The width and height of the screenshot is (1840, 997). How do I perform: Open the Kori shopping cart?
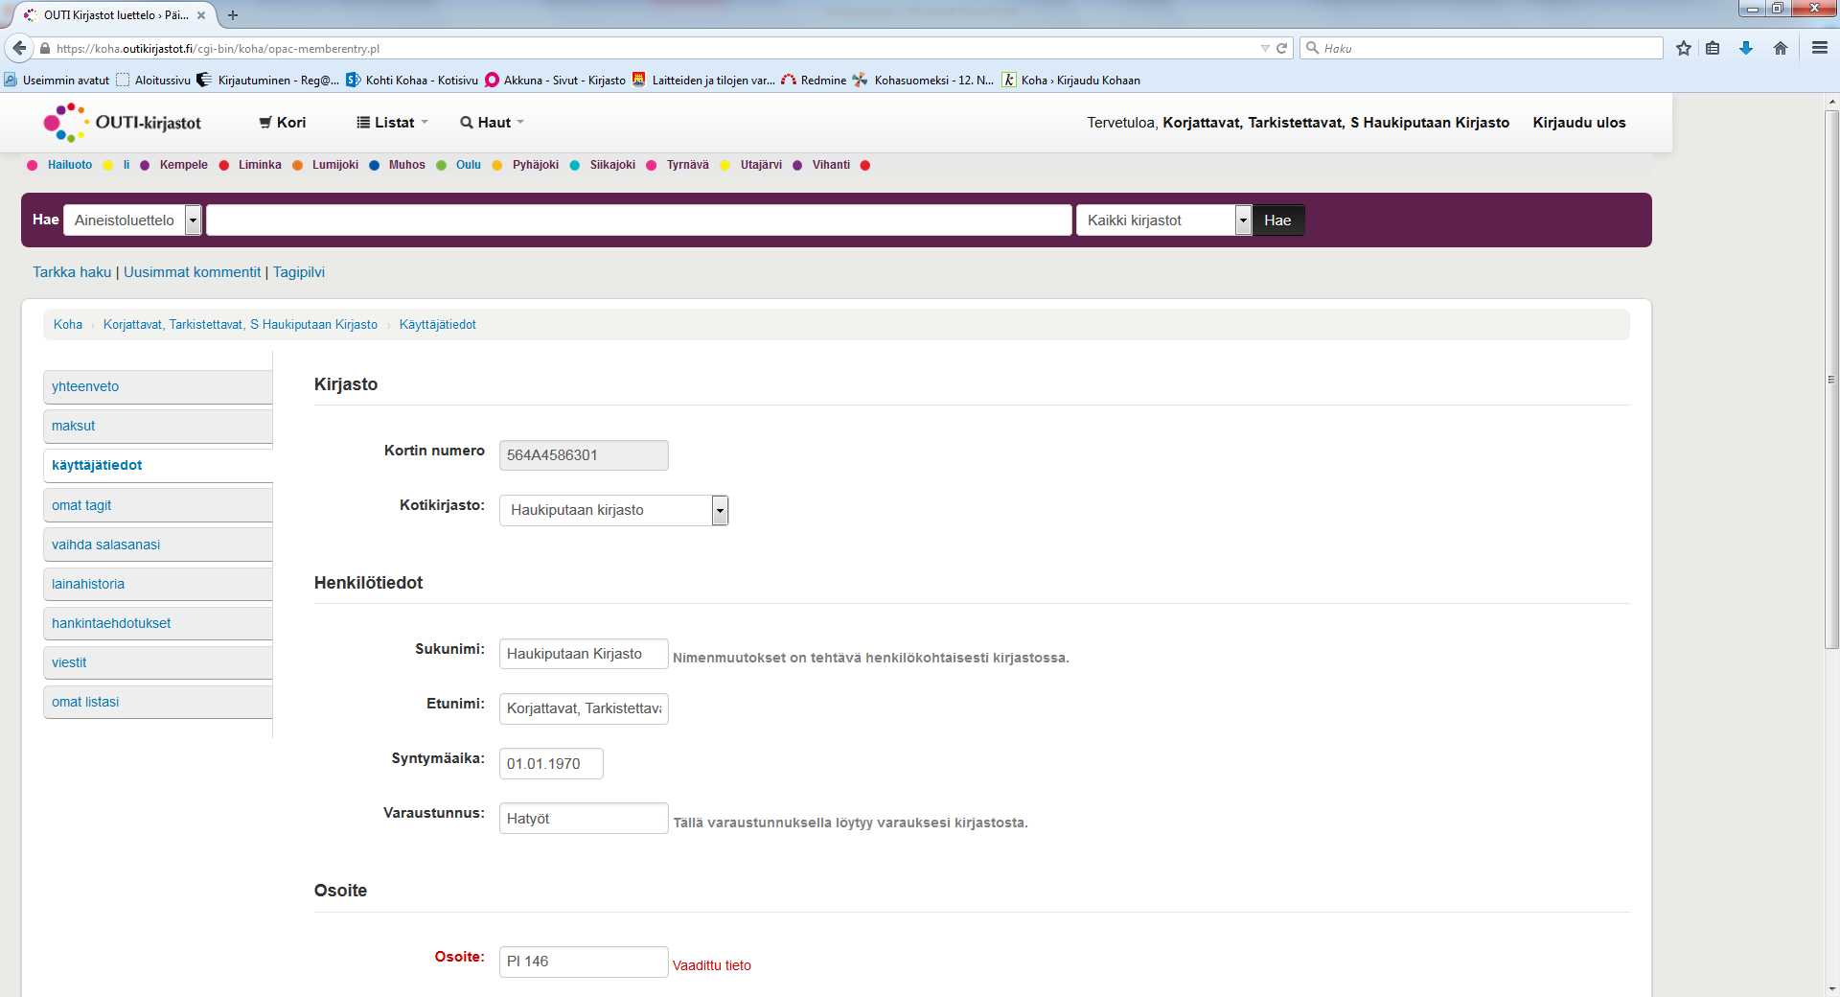[x=283, y=123]
